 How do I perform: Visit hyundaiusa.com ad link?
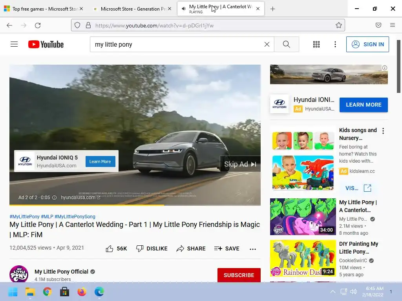pos(80,198)
